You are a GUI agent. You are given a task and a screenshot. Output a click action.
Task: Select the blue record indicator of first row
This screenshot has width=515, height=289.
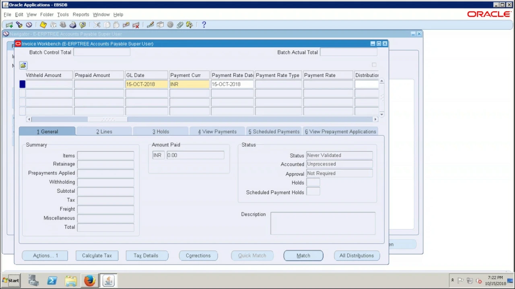tap(23, 84)
